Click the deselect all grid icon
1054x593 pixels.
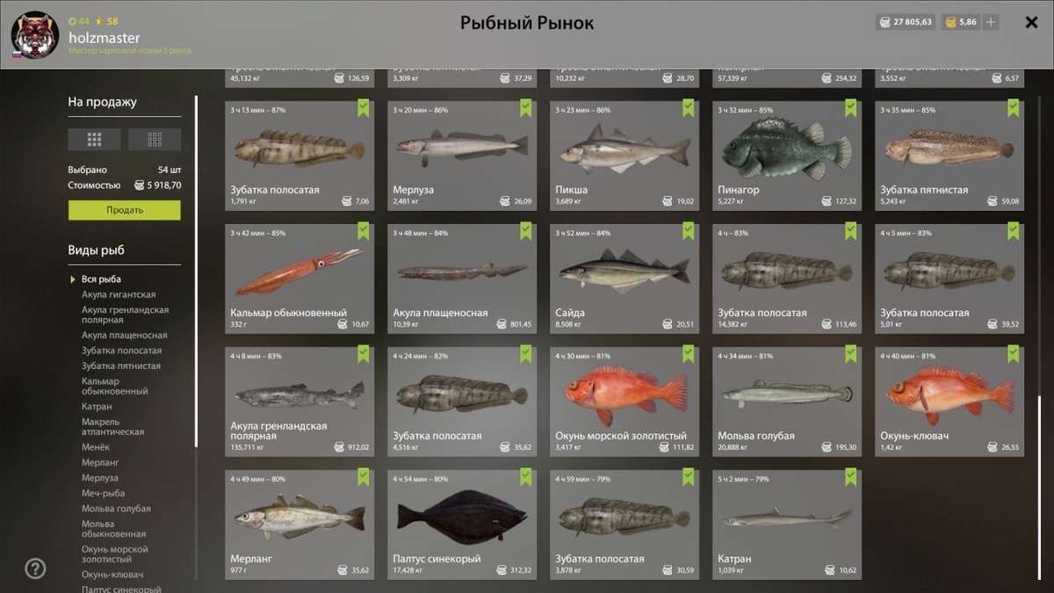pyautogui.click(x=155, y=139)
